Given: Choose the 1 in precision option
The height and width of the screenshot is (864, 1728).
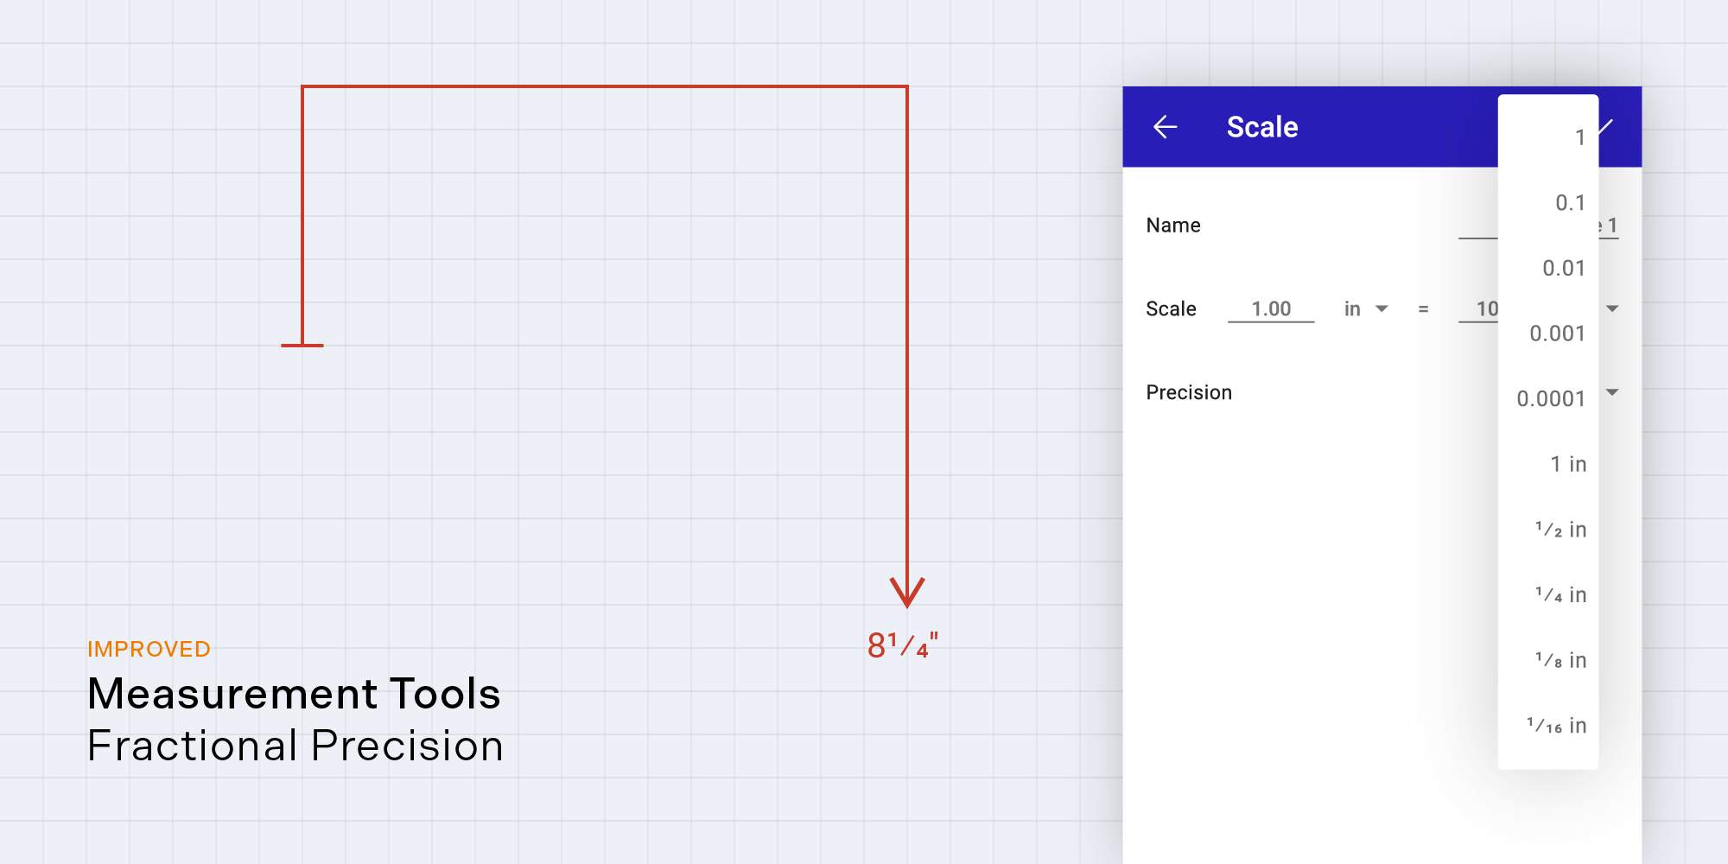Looking at the screenshot, I should pos(1548,465).
